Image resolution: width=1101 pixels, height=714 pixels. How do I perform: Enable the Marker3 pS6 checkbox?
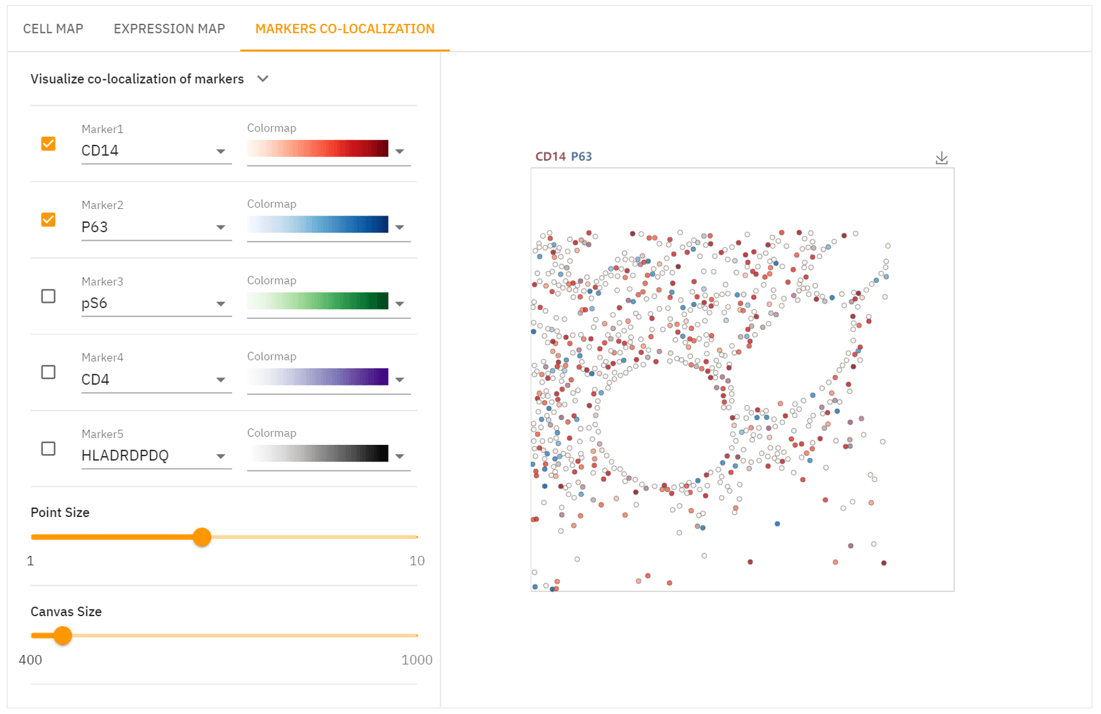[x=48, y=296]
